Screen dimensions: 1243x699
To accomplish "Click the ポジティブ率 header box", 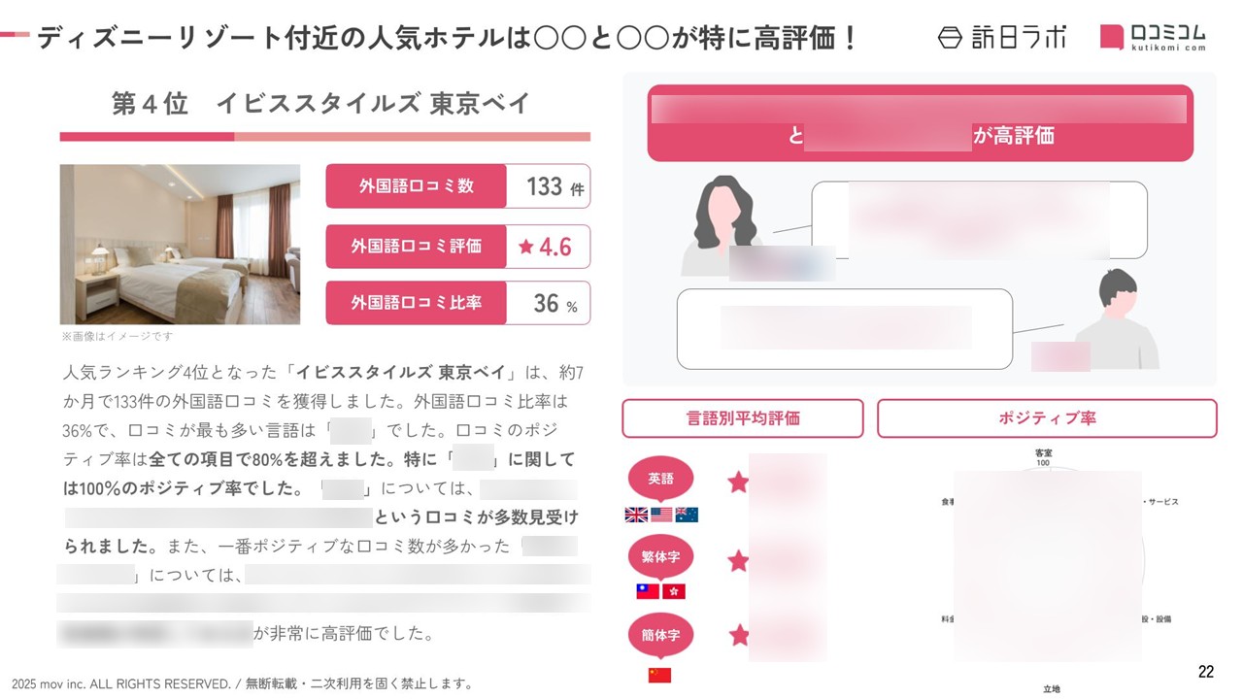I will click(x=1047, y=418).
